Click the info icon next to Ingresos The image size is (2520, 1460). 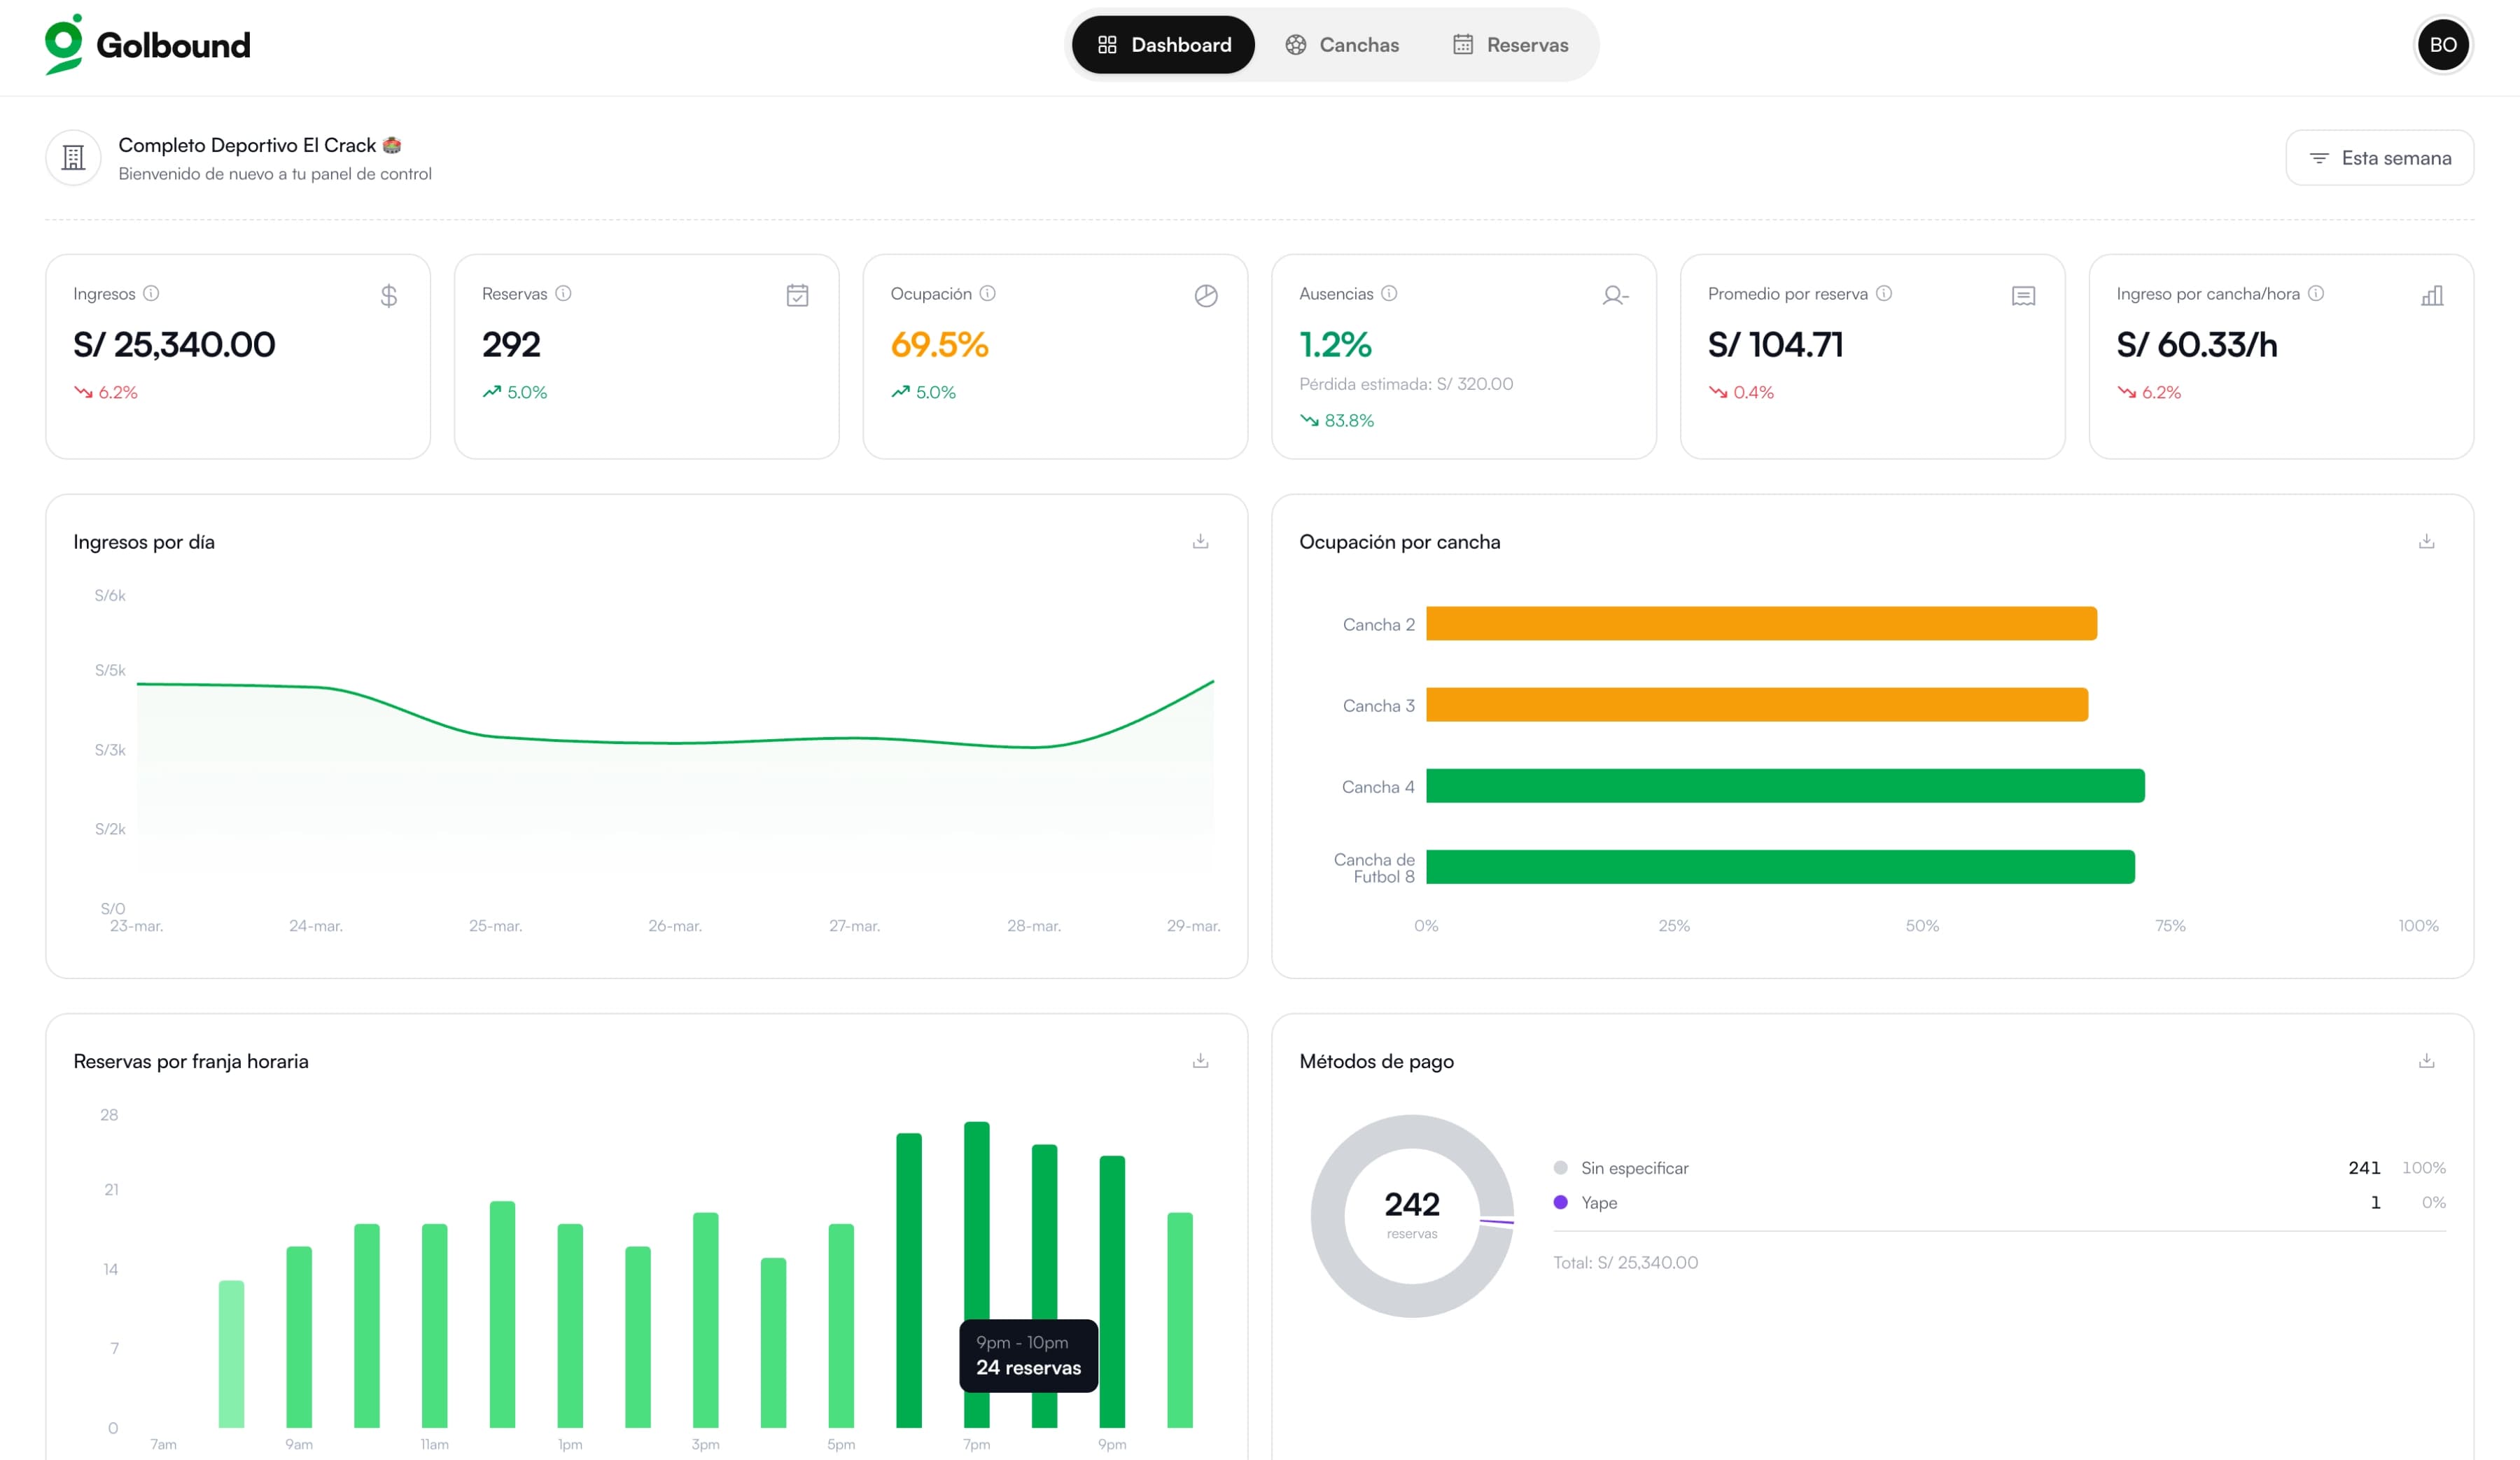click(151, 293)
